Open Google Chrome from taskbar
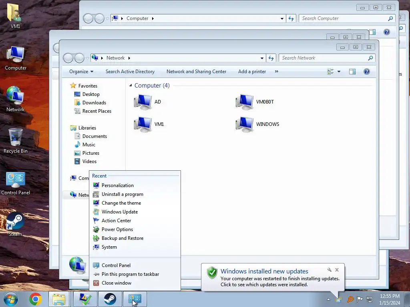Image resolution: width=410 pixels, height=307 pixels. (36, 299)
